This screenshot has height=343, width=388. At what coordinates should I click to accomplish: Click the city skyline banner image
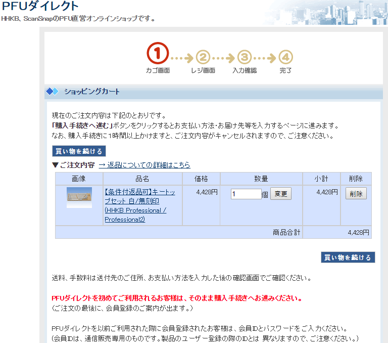point(325,12)
